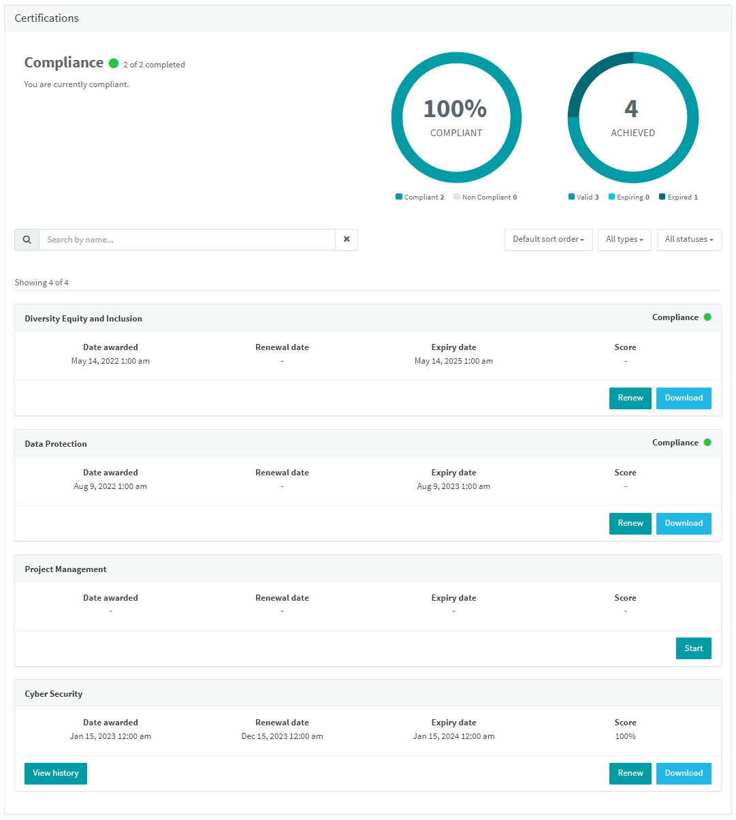
Task: Click the Expired legend swatch
Action: (x=662, y=197)
